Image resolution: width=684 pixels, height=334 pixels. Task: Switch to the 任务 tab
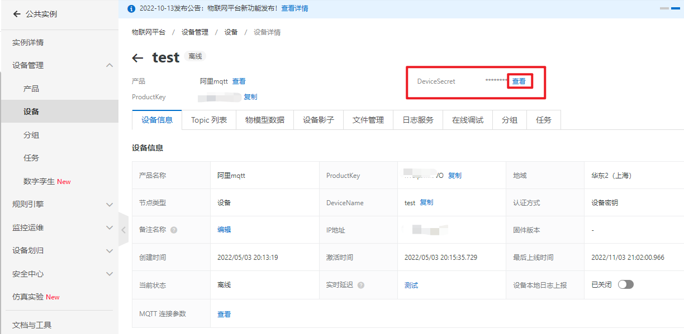click(544, 120)
